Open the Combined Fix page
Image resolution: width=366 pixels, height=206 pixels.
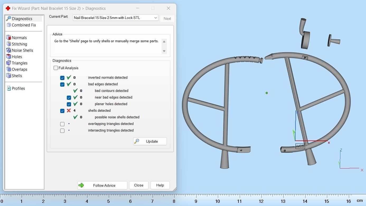[24, 25]
